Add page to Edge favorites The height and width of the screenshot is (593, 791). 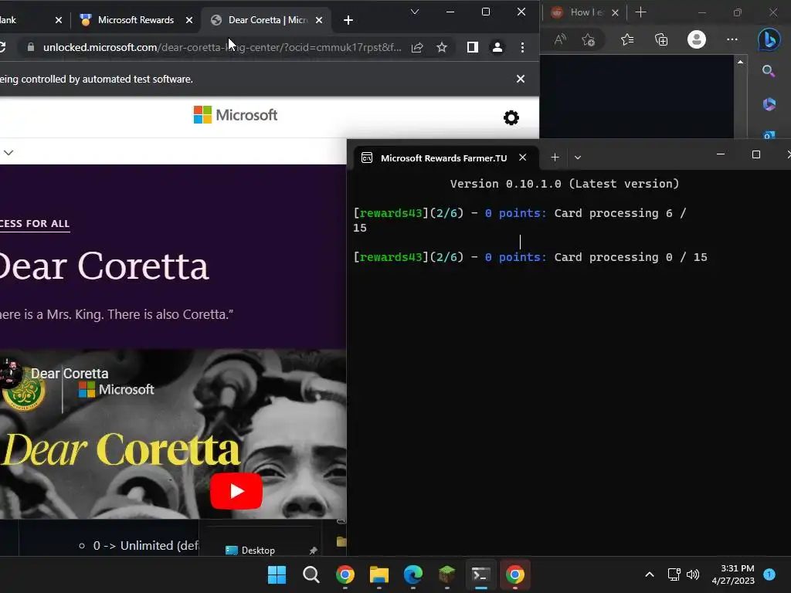(588, 39)
